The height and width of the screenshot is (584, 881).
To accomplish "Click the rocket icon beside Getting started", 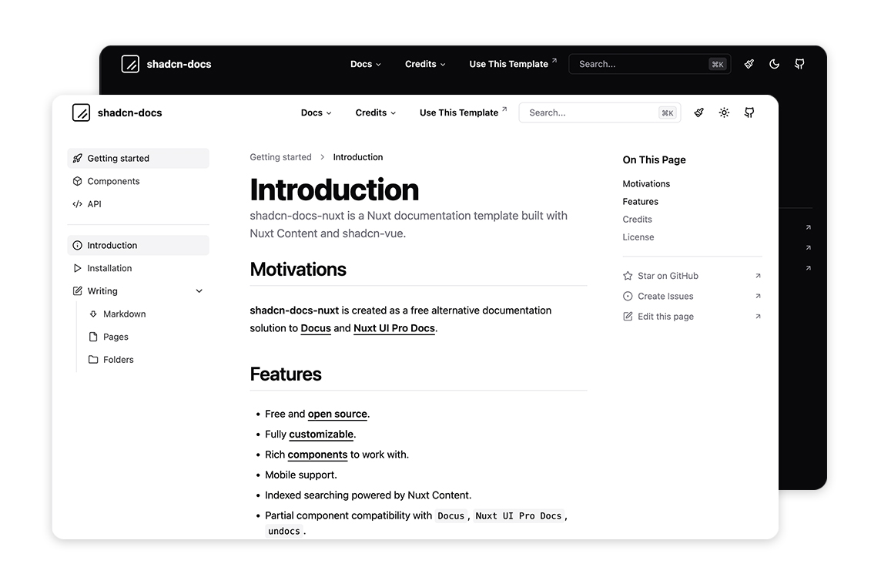I will pyautogui.click(x=78, y=159).
